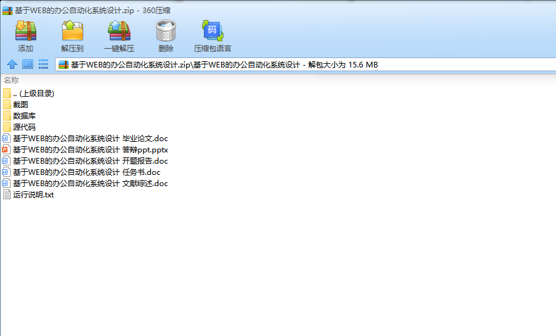Select the 任务书.doc file
This screenshot has height=336, width=556.
(82, 172)
